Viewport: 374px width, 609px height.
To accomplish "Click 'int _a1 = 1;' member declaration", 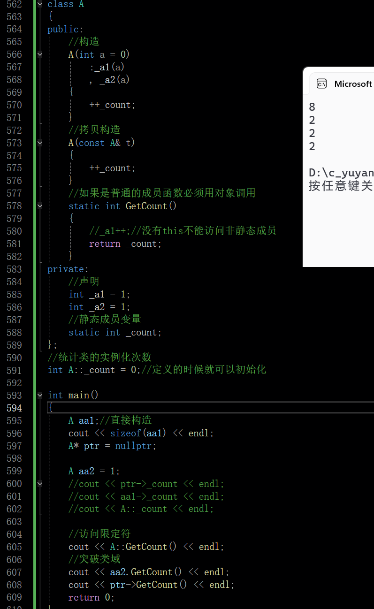I will point(99,294).
